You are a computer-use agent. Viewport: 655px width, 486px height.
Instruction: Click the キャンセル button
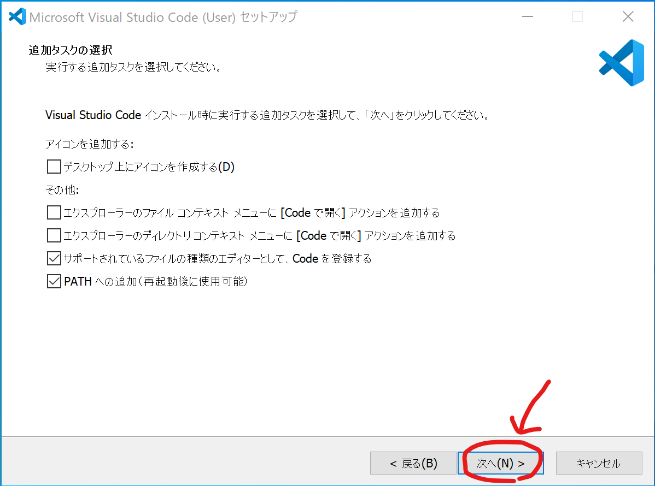tap(599, 463)
